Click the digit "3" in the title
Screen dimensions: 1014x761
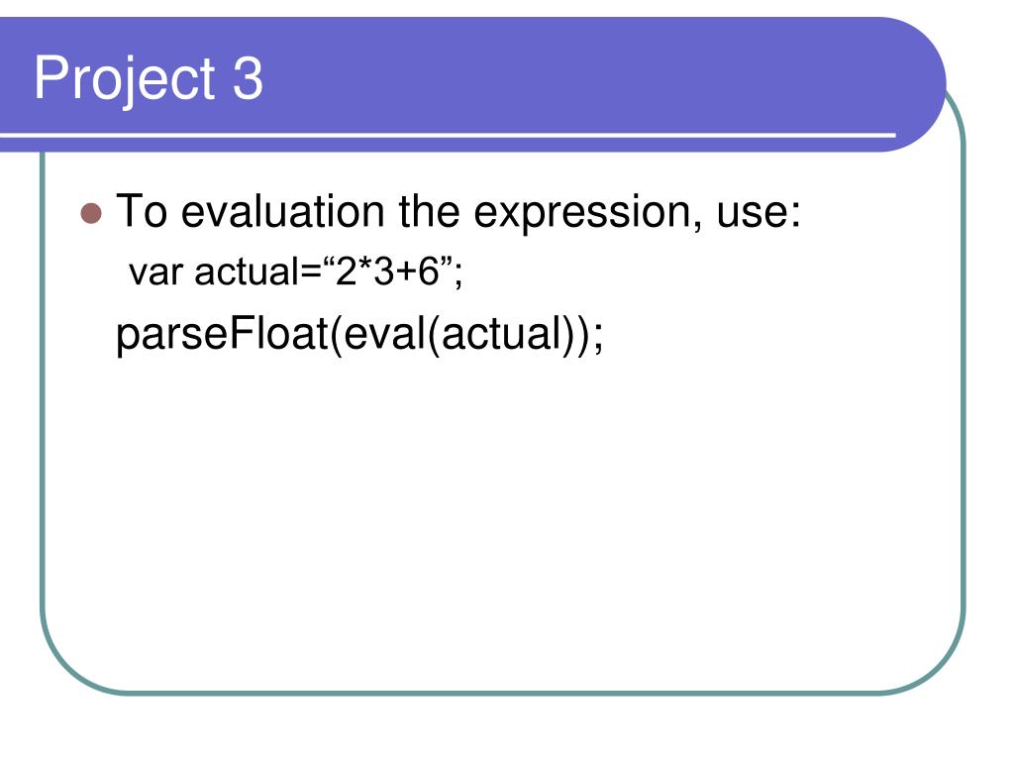click(248, 78)
